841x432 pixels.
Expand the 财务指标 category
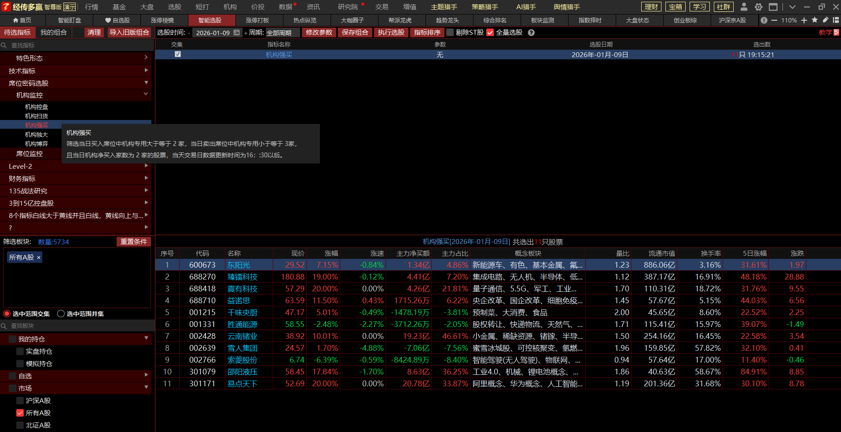point(76,178)
